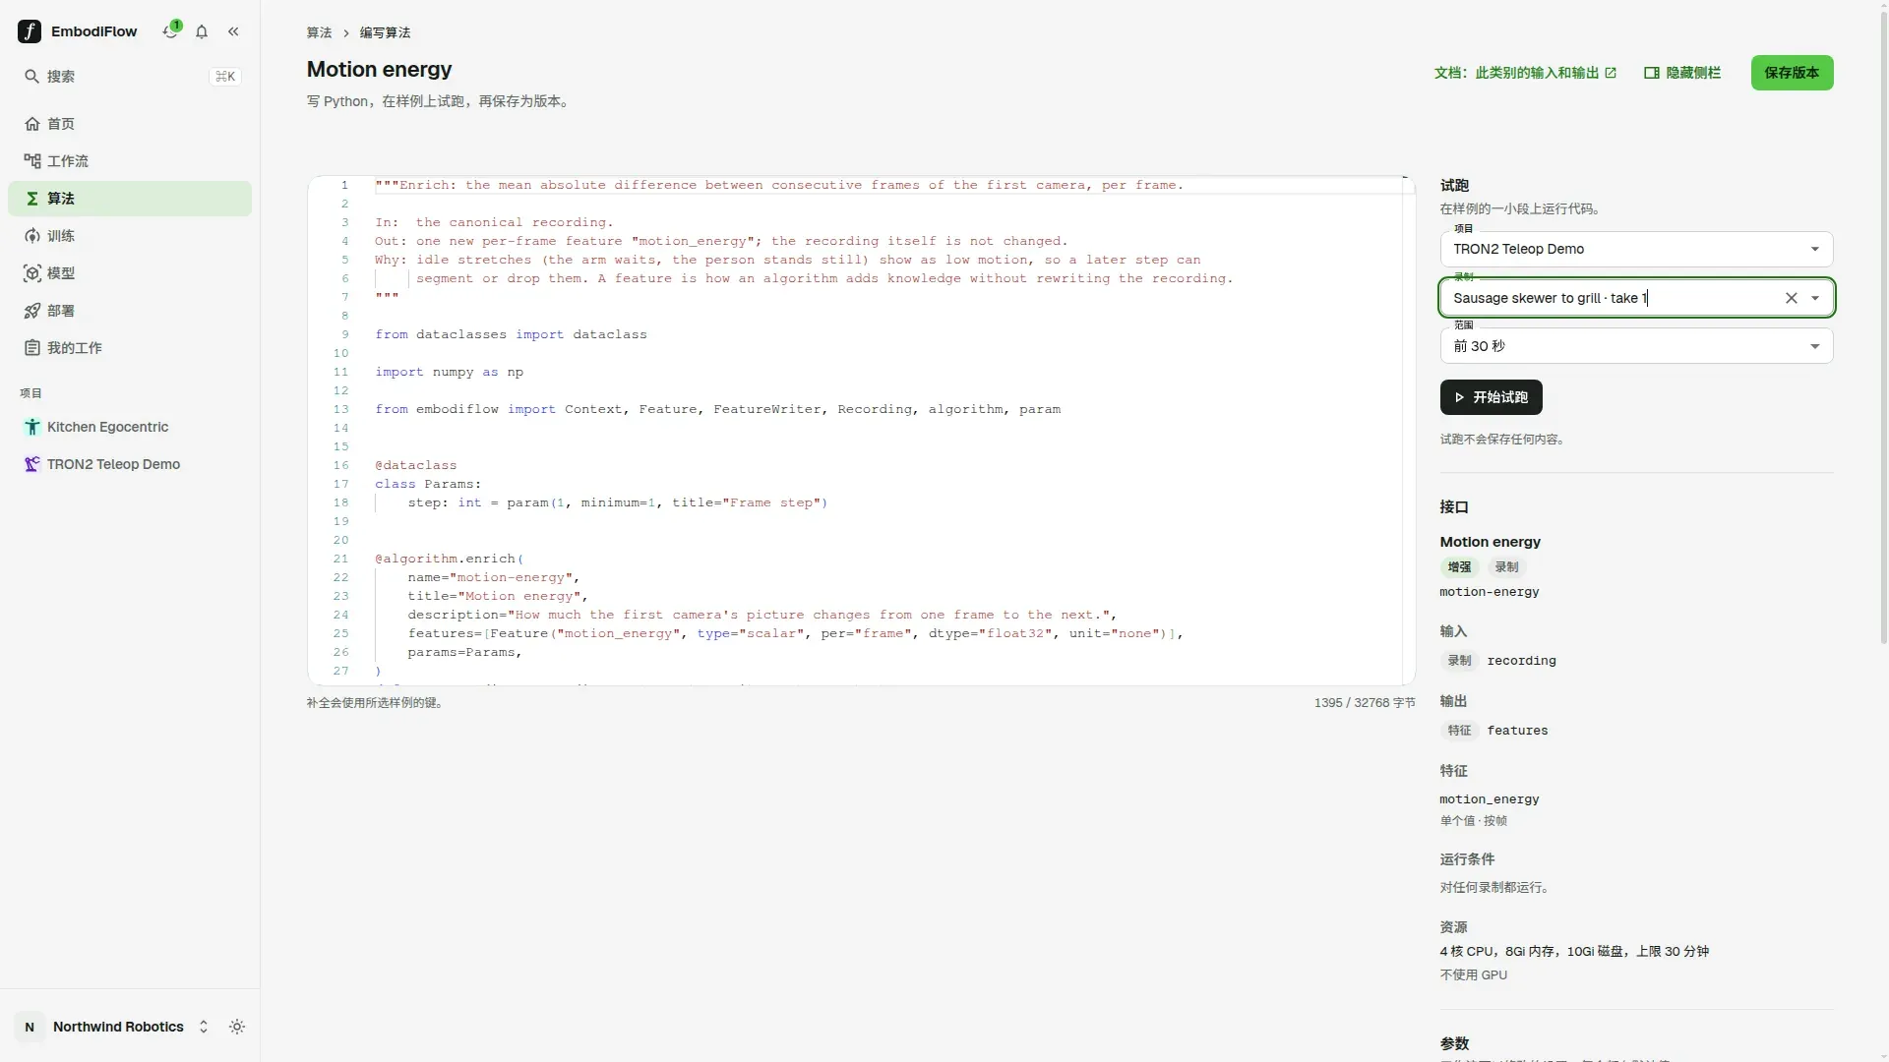1889x1062 pixels.
Task: Toggle the light/dark theme sun icon
Action: (x=237, y=1027)
